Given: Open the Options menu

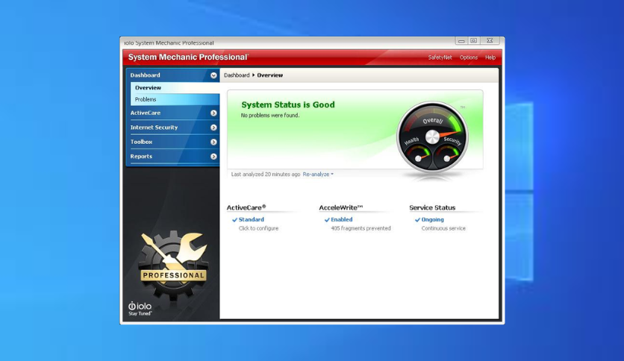Looking at the screenshot, I should click(469, 57).
